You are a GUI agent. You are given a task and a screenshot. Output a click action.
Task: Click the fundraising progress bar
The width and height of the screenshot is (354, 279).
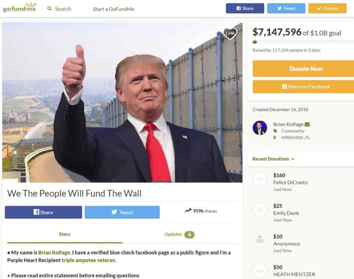coord(303,42)
